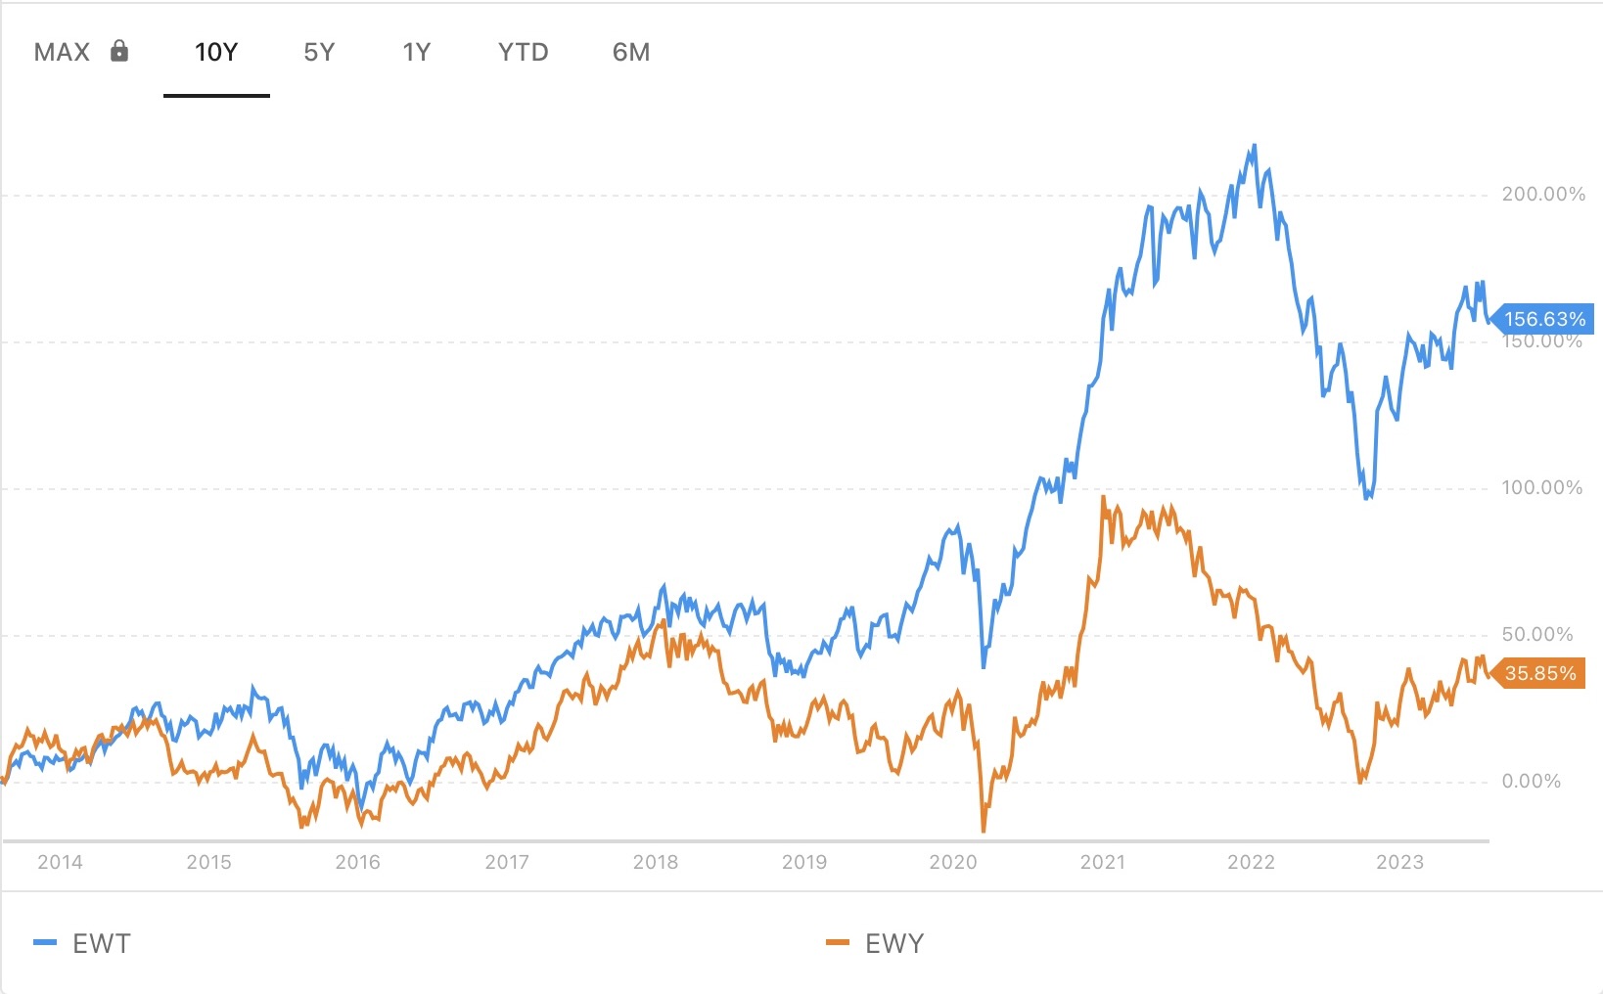The width and height of the screenshot is (1603, 994).
Task: Click the 0.00% y-axis label
Action: 1532,781
